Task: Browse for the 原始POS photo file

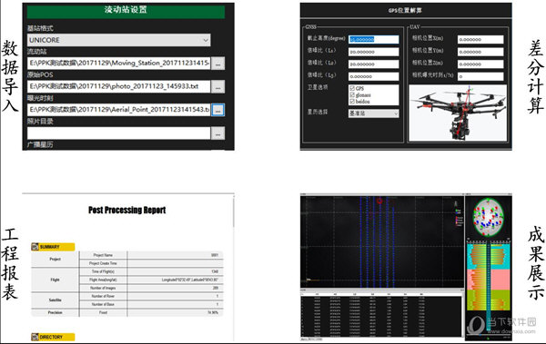Action: coord(218,87)
